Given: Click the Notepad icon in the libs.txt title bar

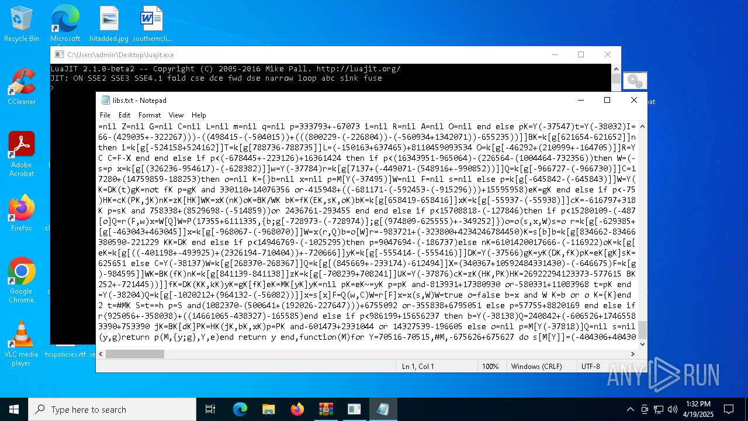Looking at the screenshot, I should 105,100.
